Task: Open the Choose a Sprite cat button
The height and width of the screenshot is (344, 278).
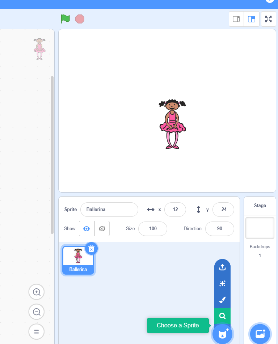Action: pos(222,334)
